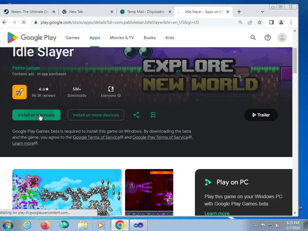308x231 pixels.
Task: Close the Temp Mail tab
Action: coord(170,12)
